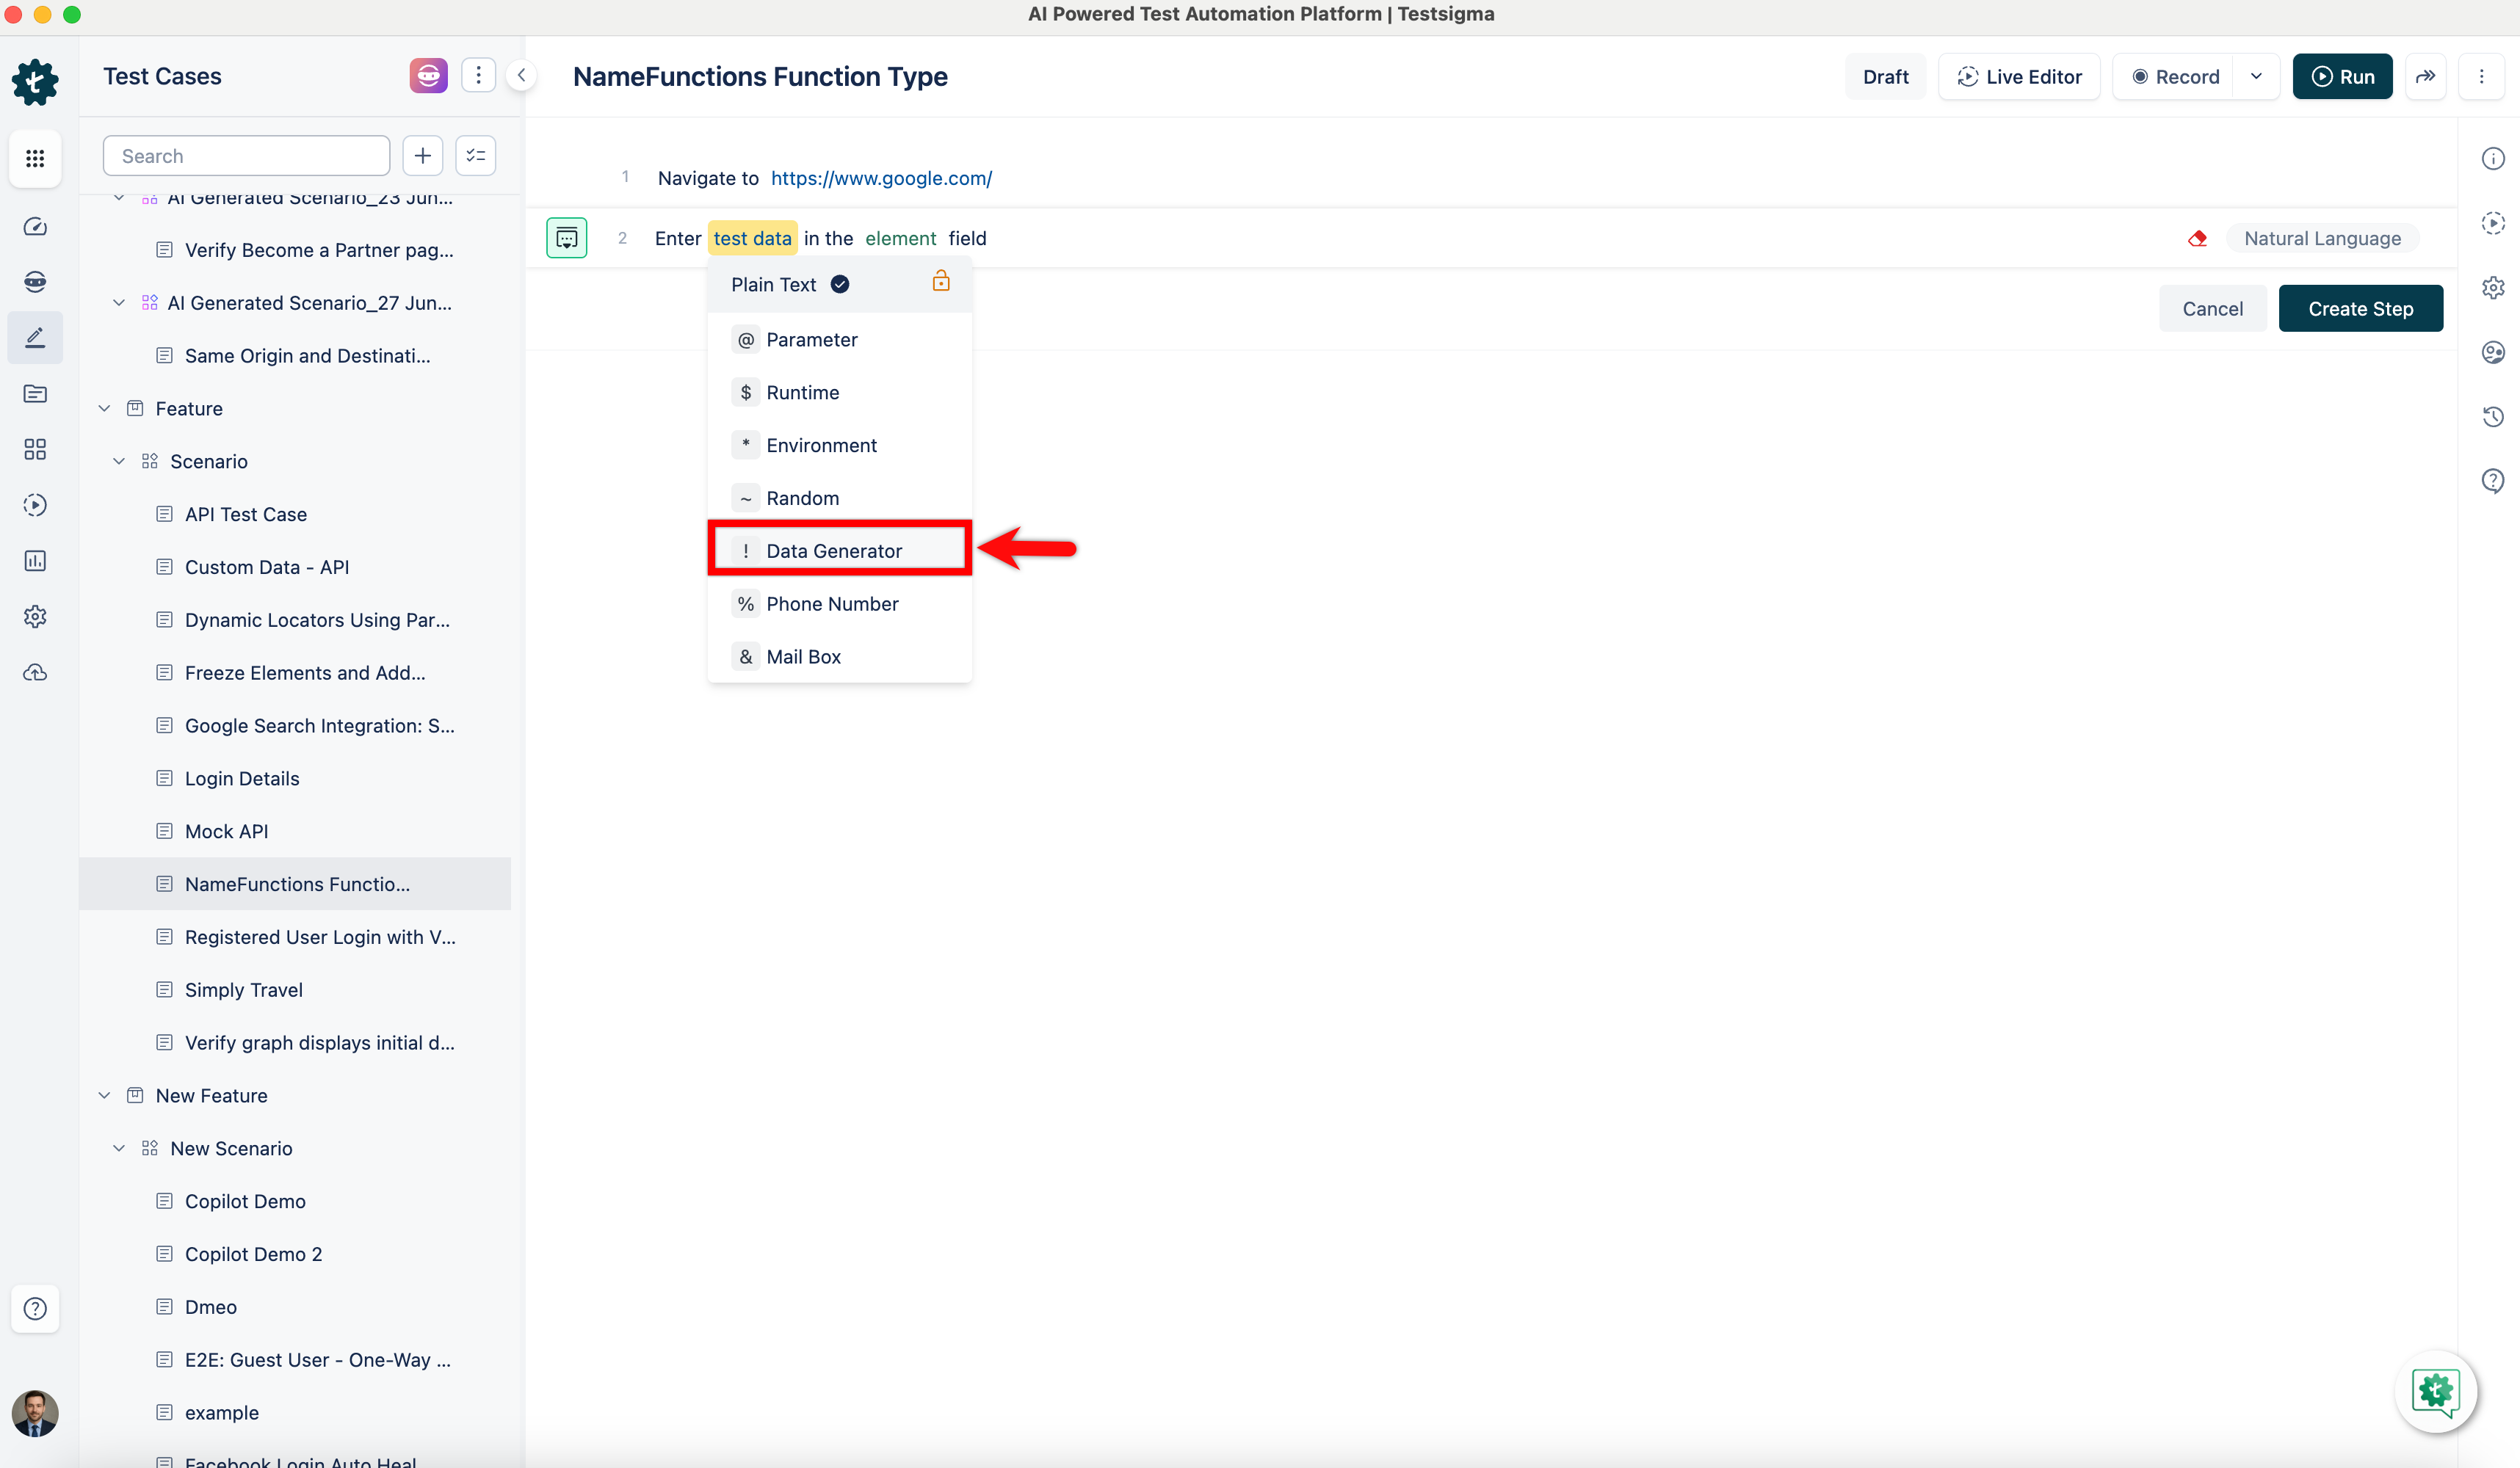Open the step settings gear on right rail
This screenshot has width=2520, height=1468.
pos(2493,288)
